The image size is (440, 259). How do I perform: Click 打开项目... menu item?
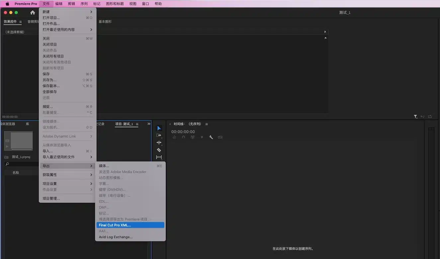point(68,18)
